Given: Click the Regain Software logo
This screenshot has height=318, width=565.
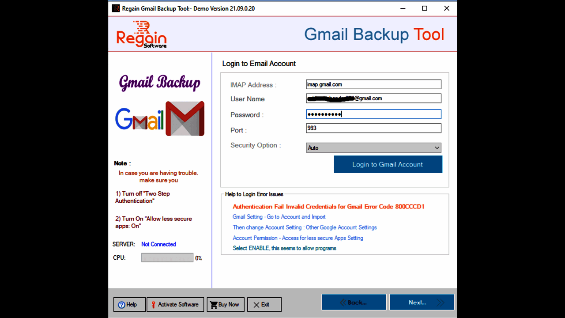Looking at the screenshot, I should click(x=141, y=34).
